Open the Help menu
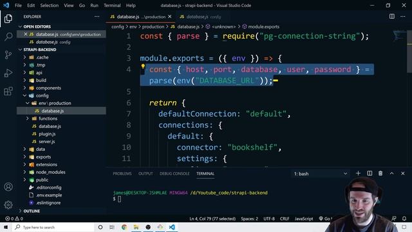 tap(131, 5)
